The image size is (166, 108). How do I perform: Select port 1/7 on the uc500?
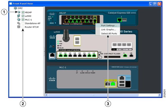click(x=61, y=55)
